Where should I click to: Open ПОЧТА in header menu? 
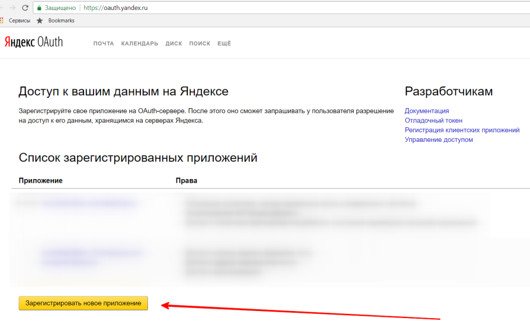[x=104, y=44]
